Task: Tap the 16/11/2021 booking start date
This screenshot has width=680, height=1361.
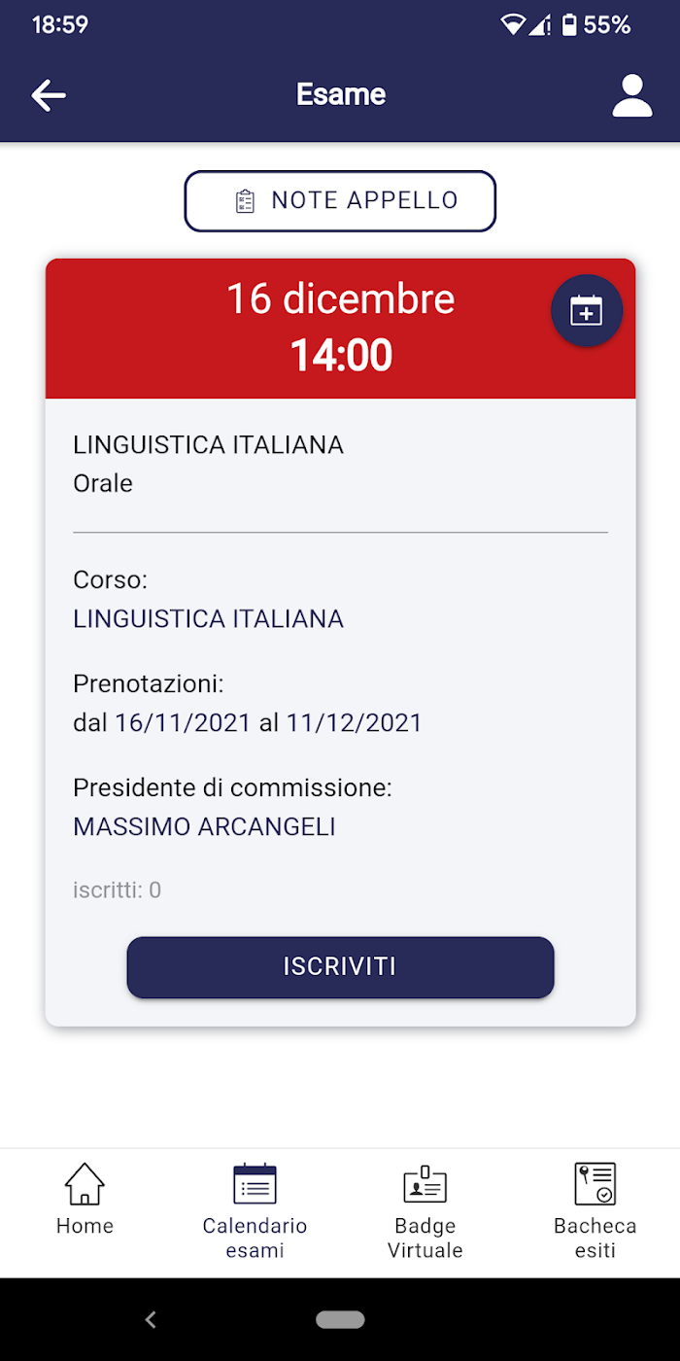Action: [x=184, y=723]
